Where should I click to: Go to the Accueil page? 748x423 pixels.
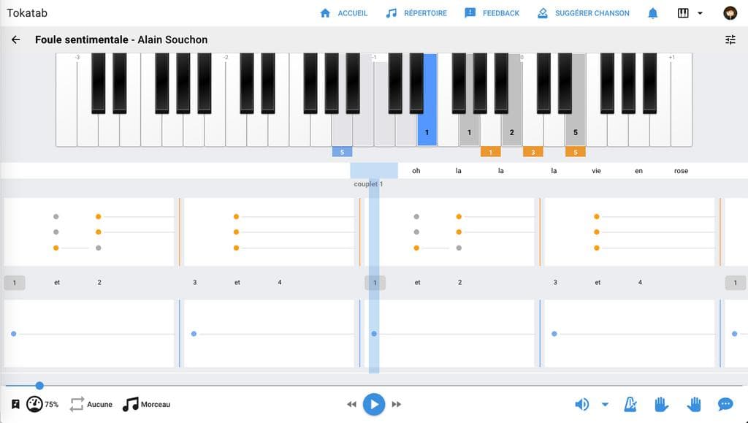point(343,13)
